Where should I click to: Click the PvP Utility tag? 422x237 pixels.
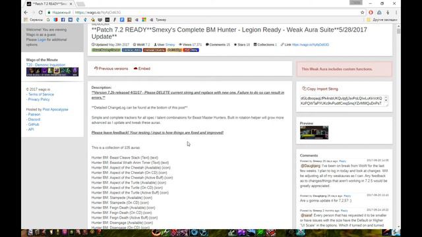pyautogui.click(x=191, y=50)
